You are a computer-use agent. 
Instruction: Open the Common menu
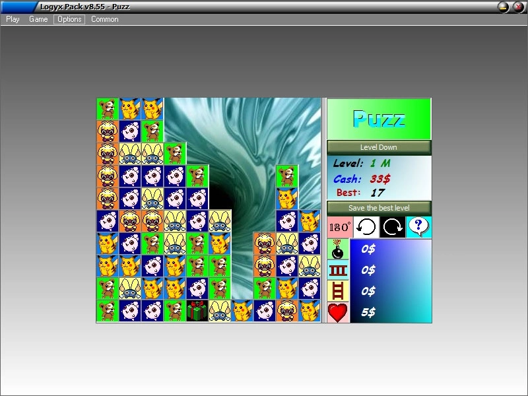(x=105, y=19)
